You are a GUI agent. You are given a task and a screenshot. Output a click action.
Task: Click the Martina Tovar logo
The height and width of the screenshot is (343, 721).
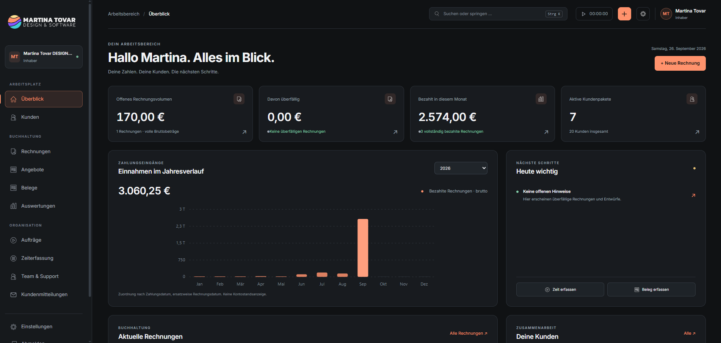point(42,22)
